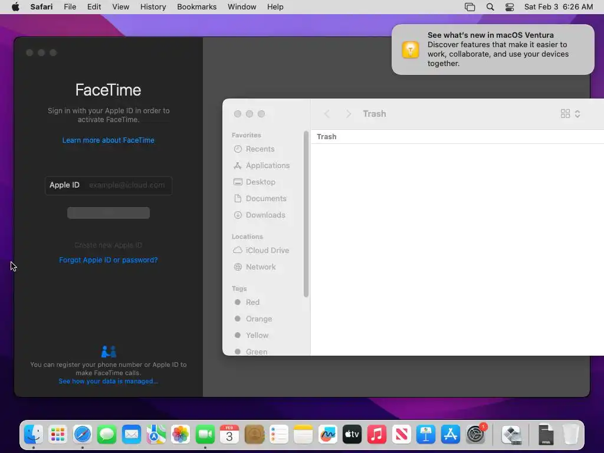Viewport: 604px width, 453px height.
Task: Click the Stage Manager icon in the menu bar
Action: [470, 7]
